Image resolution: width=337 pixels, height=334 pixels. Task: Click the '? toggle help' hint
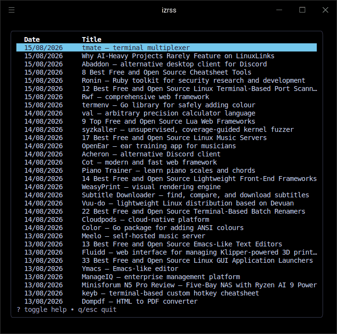click(42, 309)
